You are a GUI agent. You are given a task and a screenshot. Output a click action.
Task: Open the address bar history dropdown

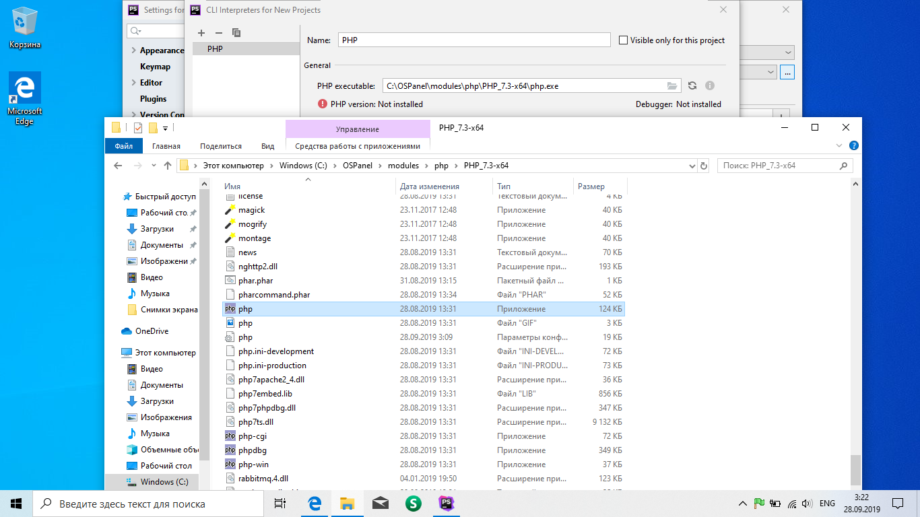pos(692,165)
